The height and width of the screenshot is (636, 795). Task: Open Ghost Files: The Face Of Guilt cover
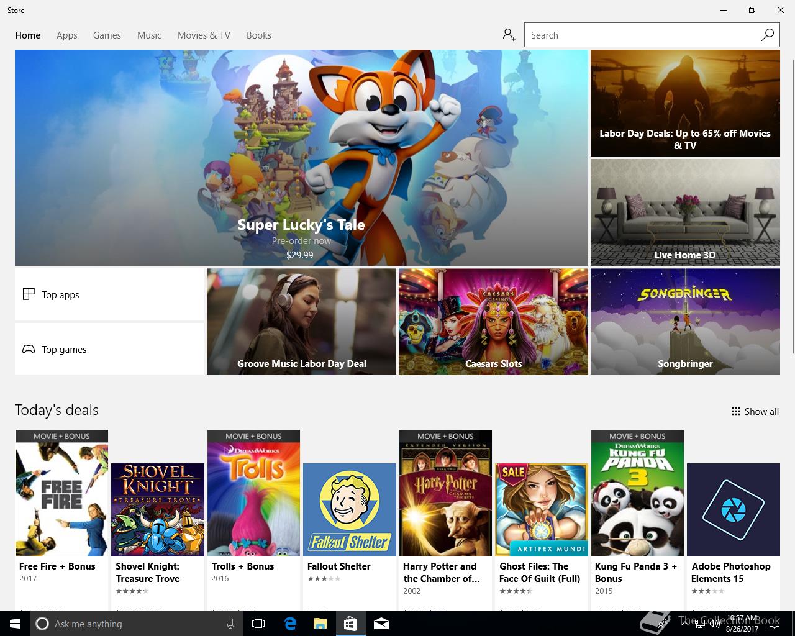[x=542, y=510]
